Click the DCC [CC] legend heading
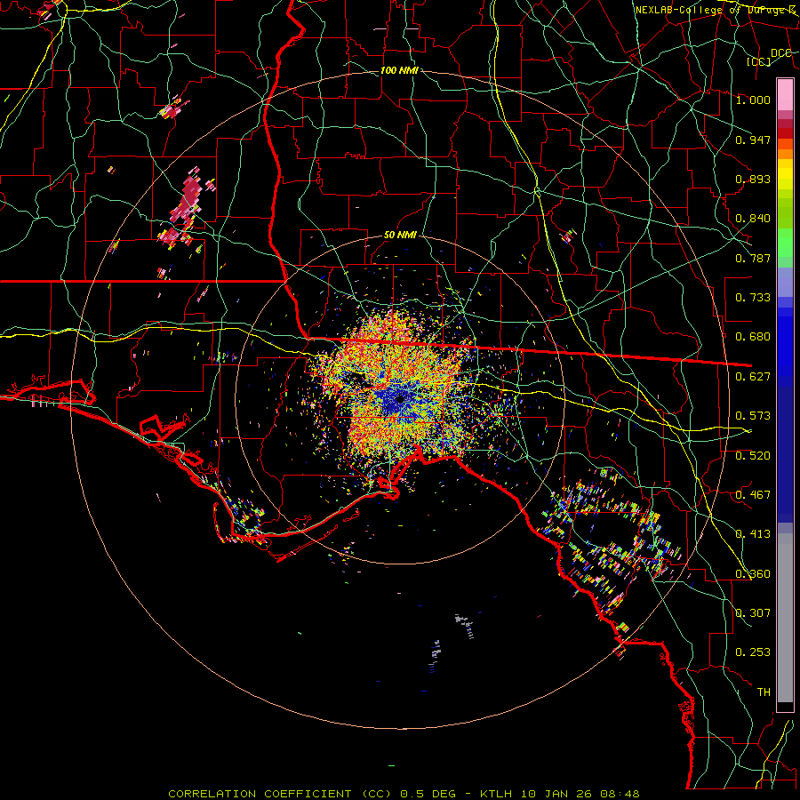800x800 pixels. click(x=770, y=57)
